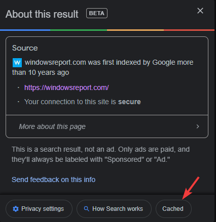Open How Search works
This screenshot has height=222, width=216.
point(114,209)
